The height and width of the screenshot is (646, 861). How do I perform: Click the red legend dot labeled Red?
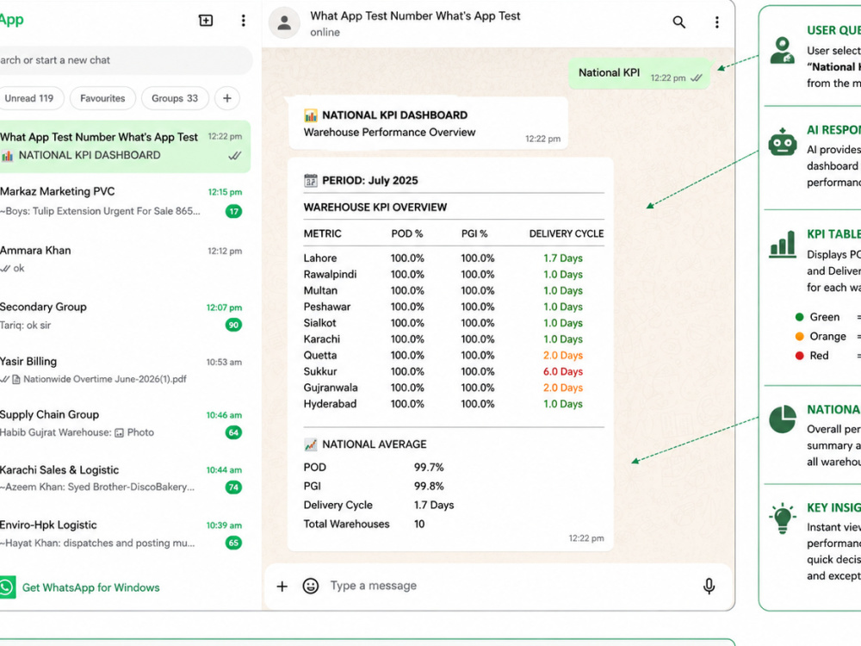pos(800,356)
